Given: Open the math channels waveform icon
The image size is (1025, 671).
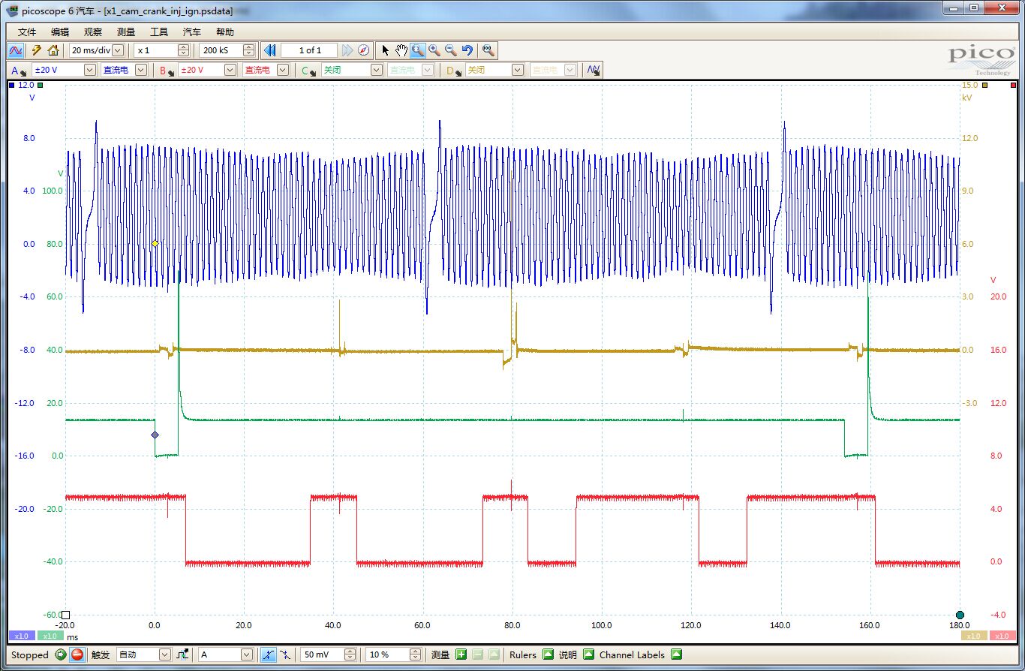Looking at the screenshot, I should point(594,70).
